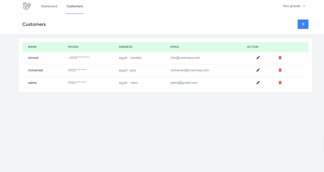
Task: Click email info@onemoka.com
Action: 185,58
